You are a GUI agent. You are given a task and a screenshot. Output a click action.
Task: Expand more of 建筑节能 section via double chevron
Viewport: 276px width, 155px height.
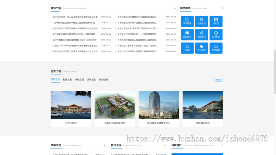coord(175,8)
